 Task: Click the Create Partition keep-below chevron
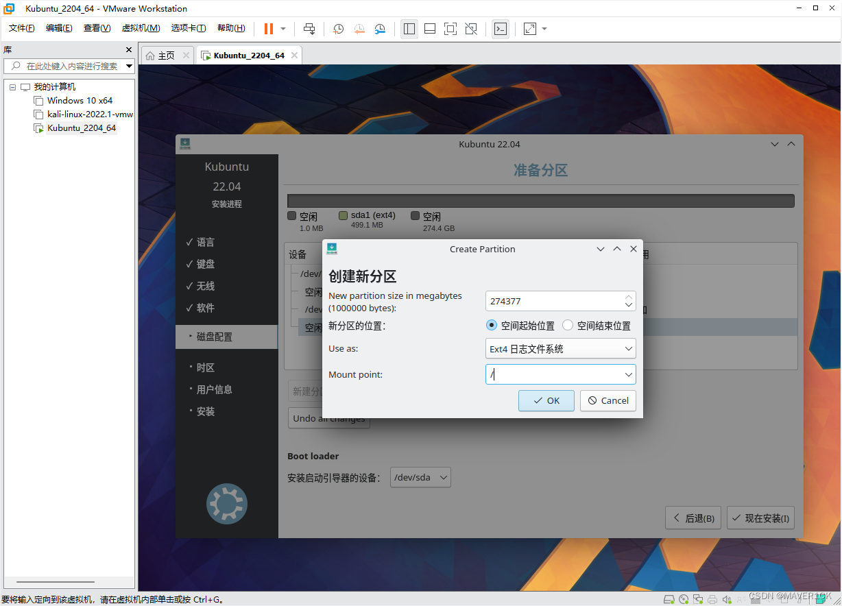click(x=601, y=249)
